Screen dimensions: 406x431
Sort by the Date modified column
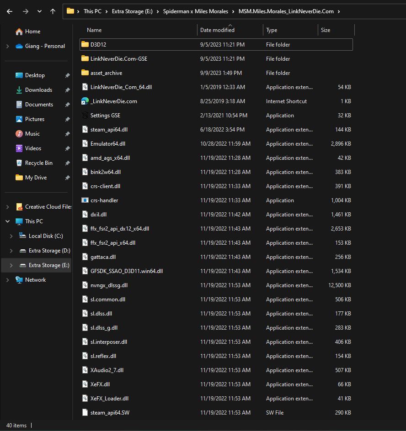coord(217,30)
